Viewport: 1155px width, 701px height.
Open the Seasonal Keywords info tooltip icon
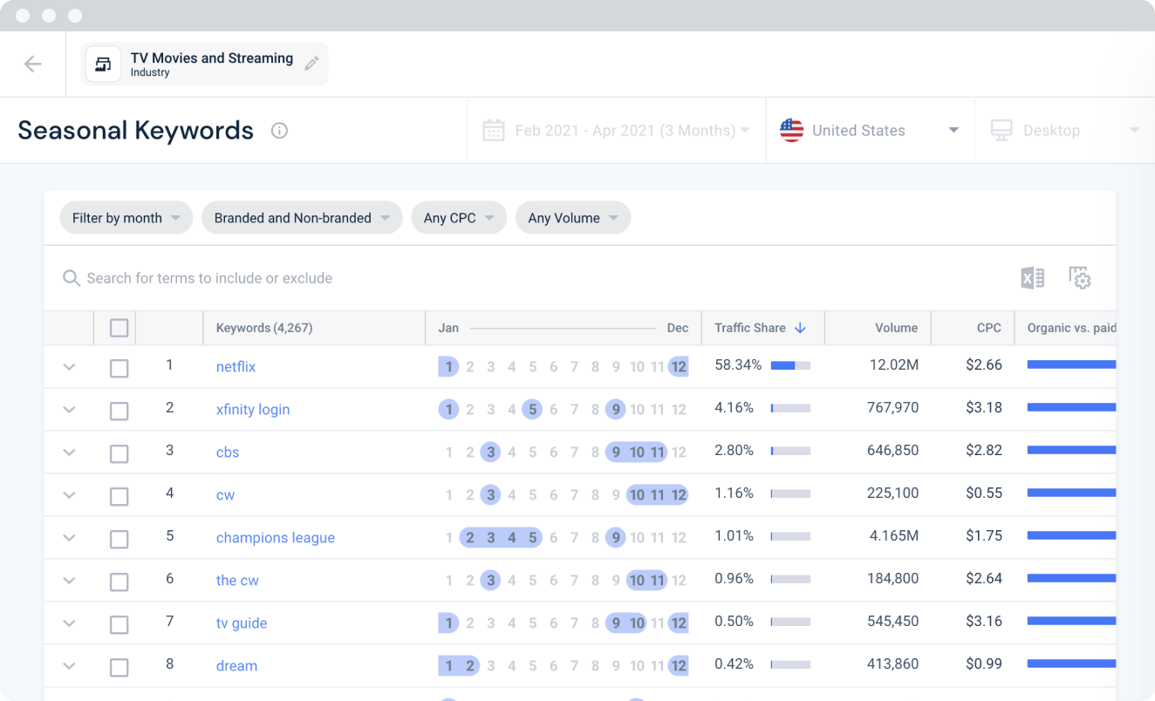pyautogui.click(x=279, y=131)
